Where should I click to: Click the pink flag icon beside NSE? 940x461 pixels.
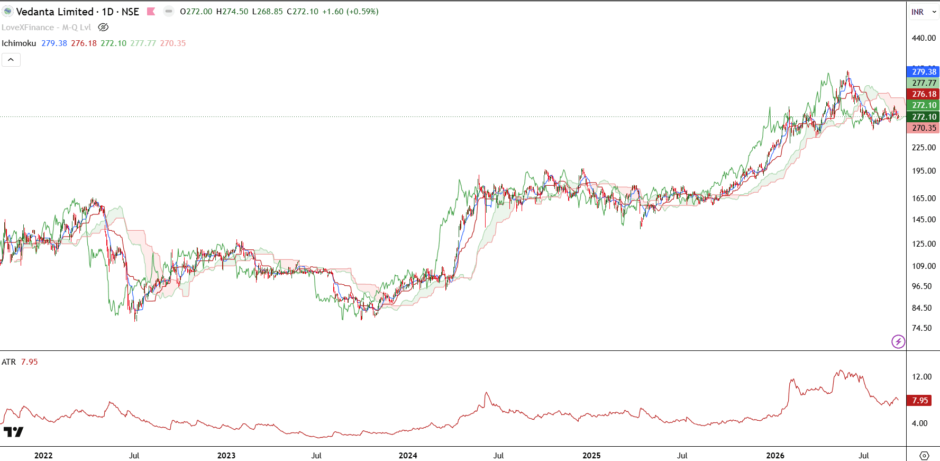click(151, 11)
